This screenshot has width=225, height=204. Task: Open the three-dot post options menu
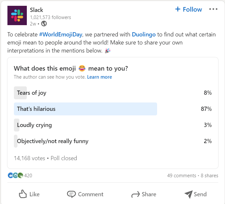[x=213, y=9]
